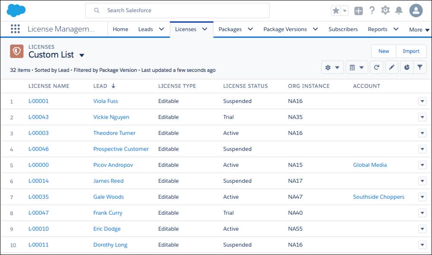Open the Package Versions tab

pos(285,29)
